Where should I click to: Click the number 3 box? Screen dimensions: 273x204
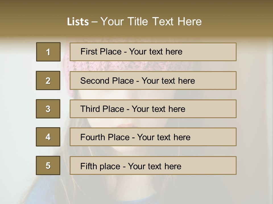48,109
